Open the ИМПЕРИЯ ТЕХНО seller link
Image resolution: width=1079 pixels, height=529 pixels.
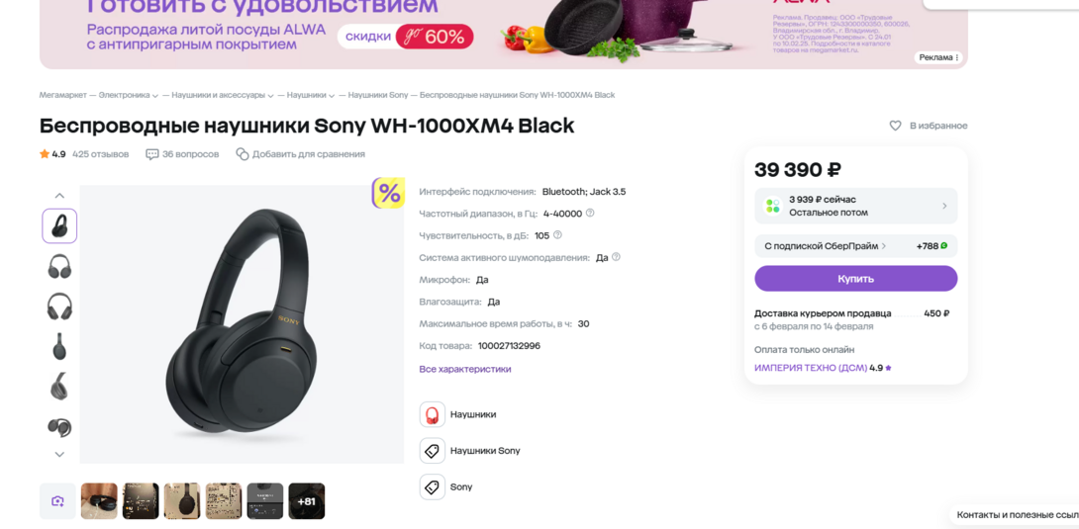pos(810,368)
